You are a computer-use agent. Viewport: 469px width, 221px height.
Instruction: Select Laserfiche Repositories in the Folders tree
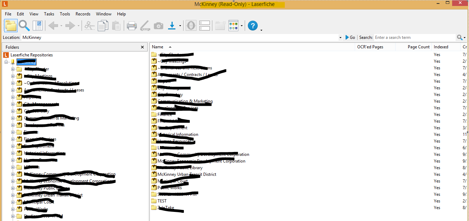coord(32,55)
